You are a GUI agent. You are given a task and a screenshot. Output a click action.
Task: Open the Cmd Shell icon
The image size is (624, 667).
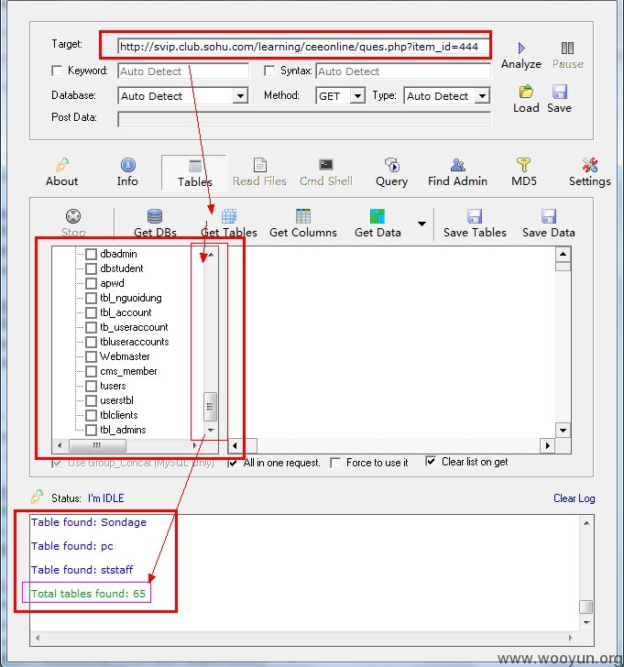point(326,164)
